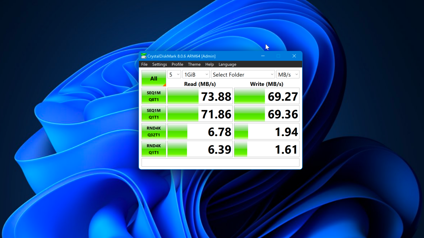
Task: Change the MB/s unit dropdown
Action: coord(288,75)
